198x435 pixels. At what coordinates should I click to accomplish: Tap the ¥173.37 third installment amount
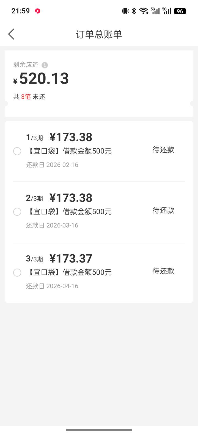tap(71, 258)
